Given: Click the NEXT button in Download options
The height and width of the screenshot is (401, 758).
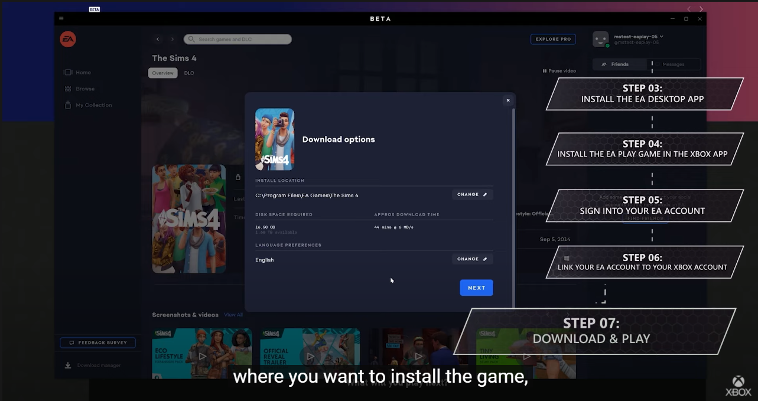Looking at the screenshot, I should click(x=476, y=288).
